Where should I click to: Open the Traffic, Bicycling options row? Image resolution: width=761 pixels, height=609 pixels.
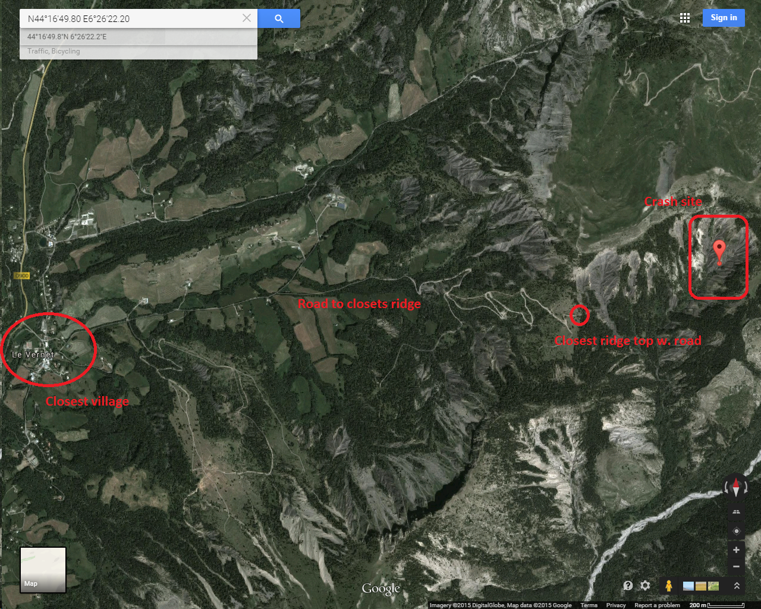pyautogui.click(x=139, y=52)
